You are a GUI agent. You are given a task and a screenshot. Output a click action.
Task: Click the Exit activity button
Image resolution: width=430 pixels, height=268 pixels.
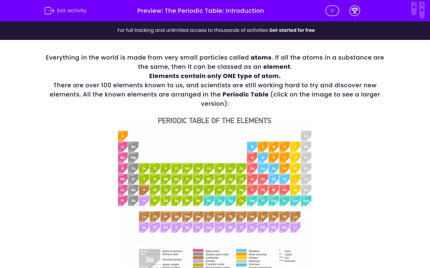coord(65,11)
